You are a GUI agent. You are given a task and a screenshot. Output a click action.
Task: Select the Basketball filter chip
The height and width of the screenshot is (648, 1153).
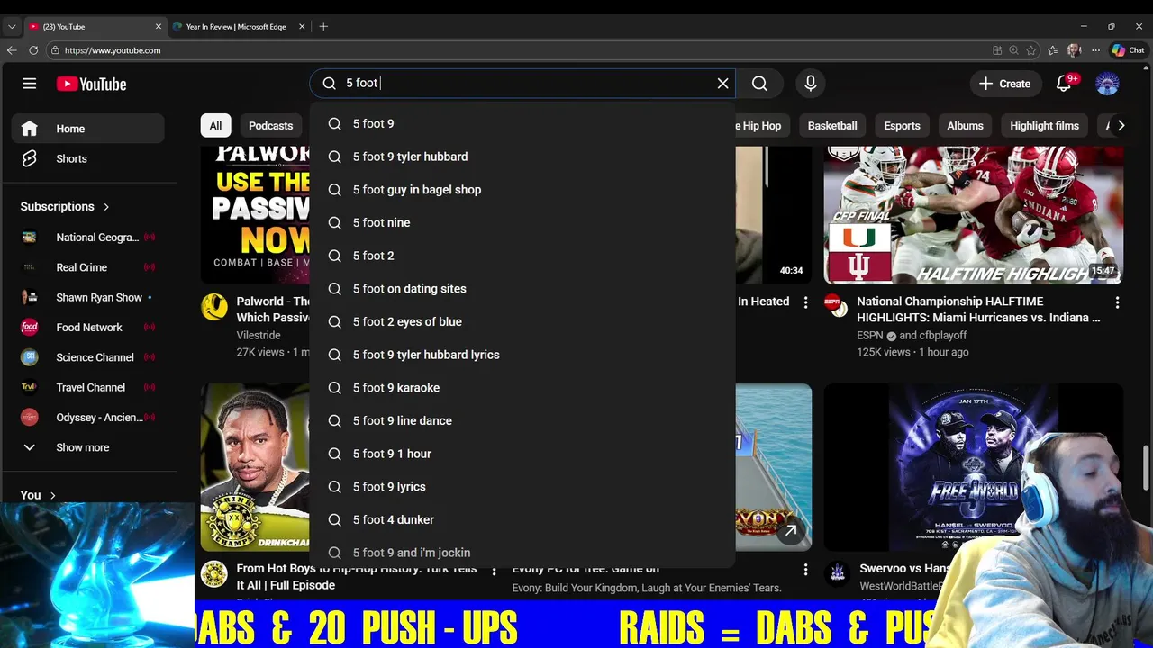click(x=832, y=126)
